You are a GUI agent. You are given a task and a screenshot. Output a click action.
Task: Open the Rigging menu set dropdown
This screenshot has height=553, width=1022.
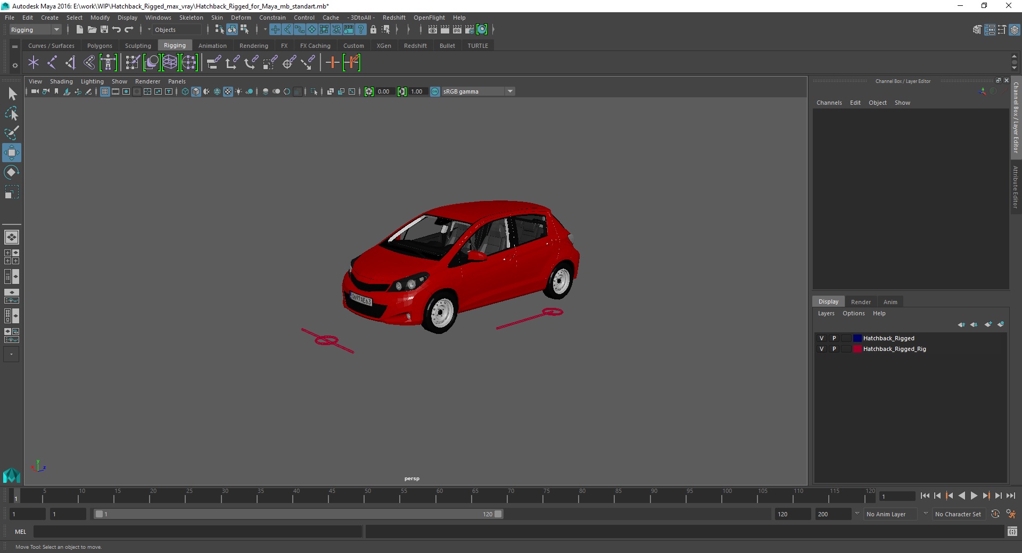[35, 30]
